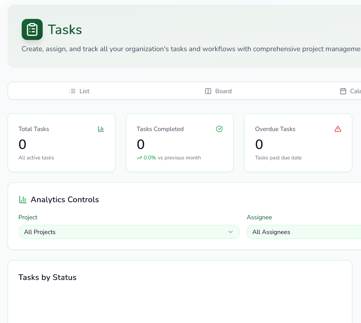
Task: Click the bar chart icon on Total Tasks card
Action: click(x=101, y=129)
